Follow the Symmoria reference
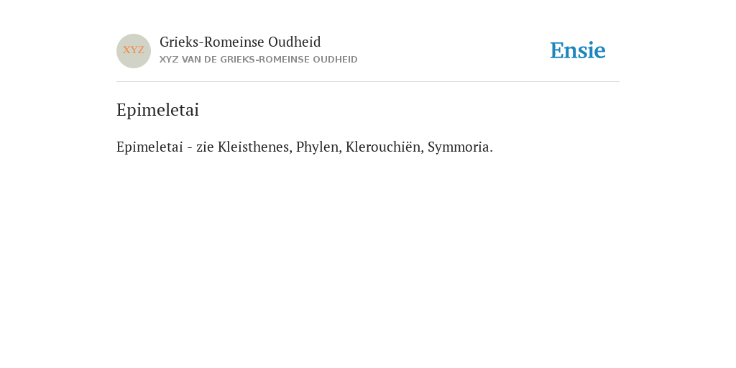Viewport: 736px width, 368px height. 460,147
